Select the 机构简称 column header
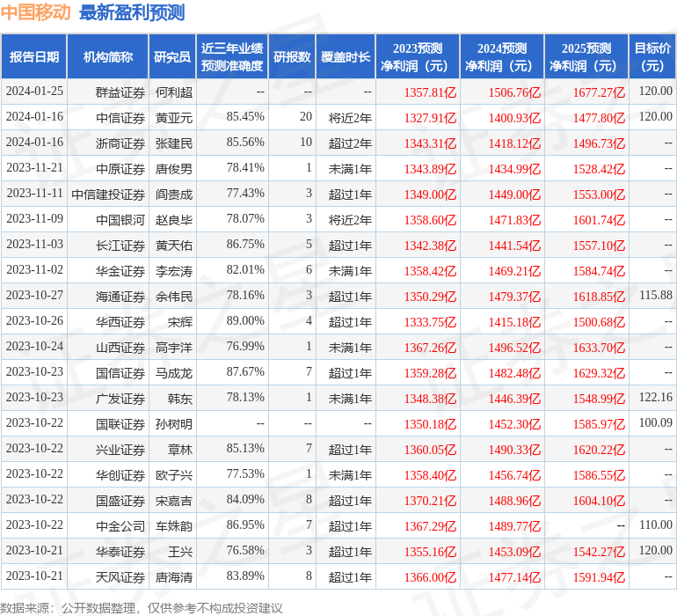The height and width of the screenshot is (616, 677). point(108,56)
